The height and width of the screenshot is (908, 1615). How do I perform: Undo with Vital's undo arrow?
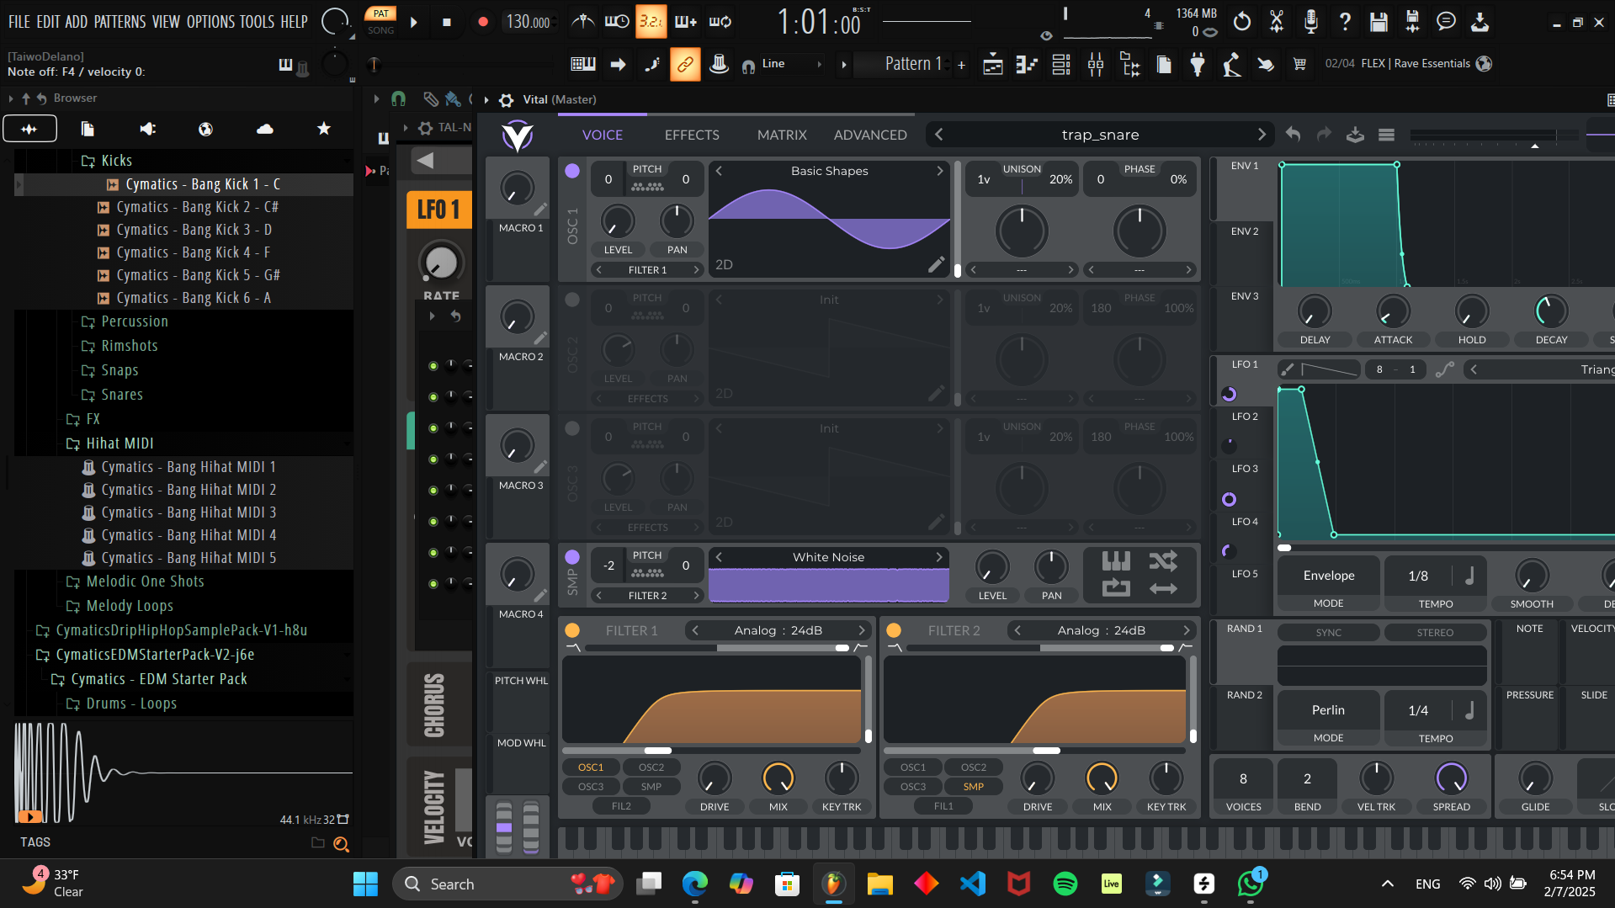[1293, 135]
